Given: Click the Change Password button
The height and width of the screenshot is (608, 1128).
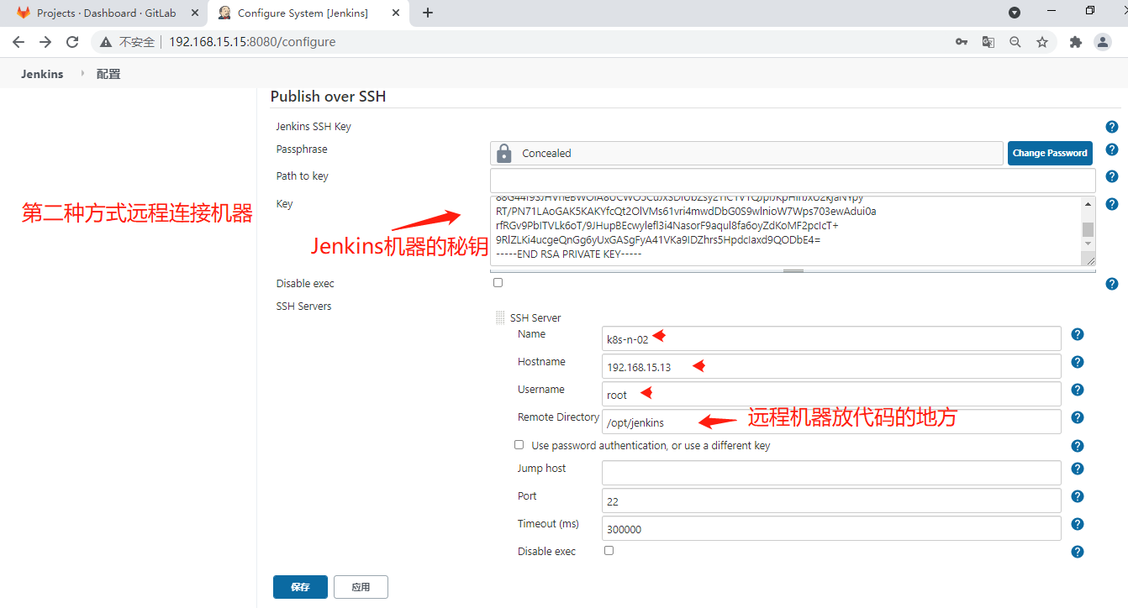Looking at the screenshot, I should coord(1050,153).
